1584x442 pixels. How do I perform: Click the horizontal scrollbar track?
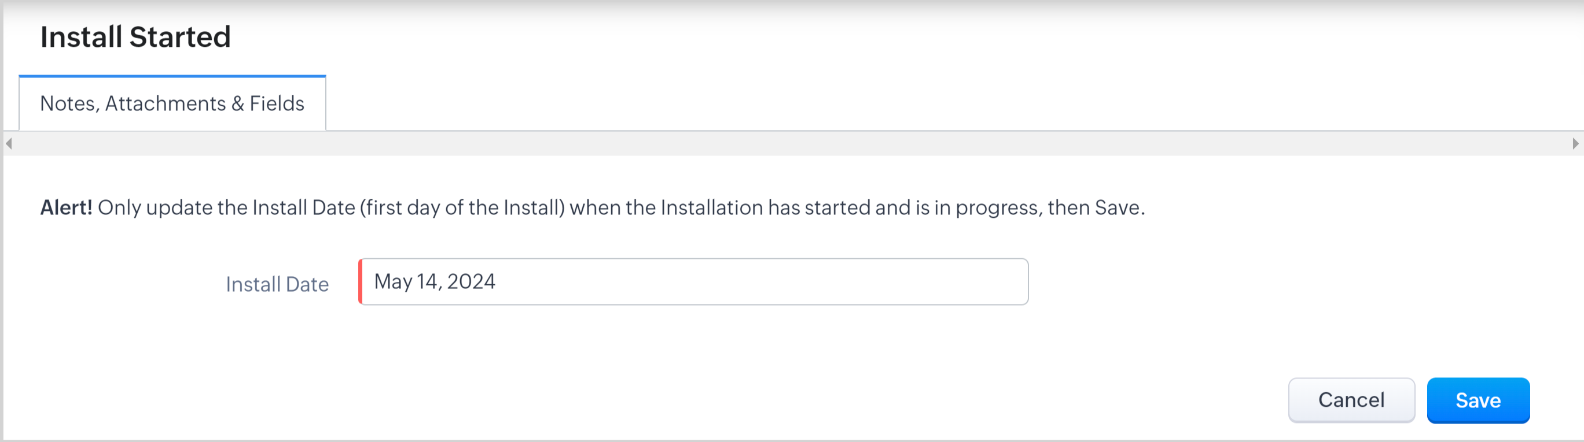[792, 144]
